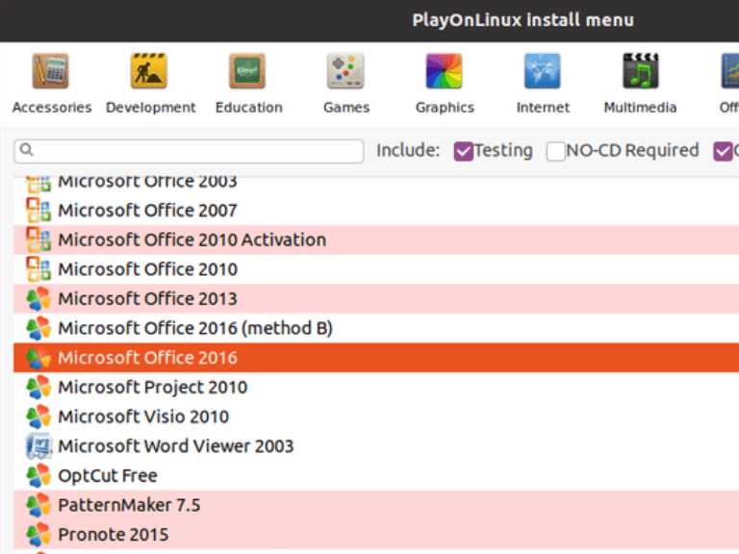739x554 pixels.
Task: Click icon beside Microsoft Office 2007
Action: click(38, 210)
